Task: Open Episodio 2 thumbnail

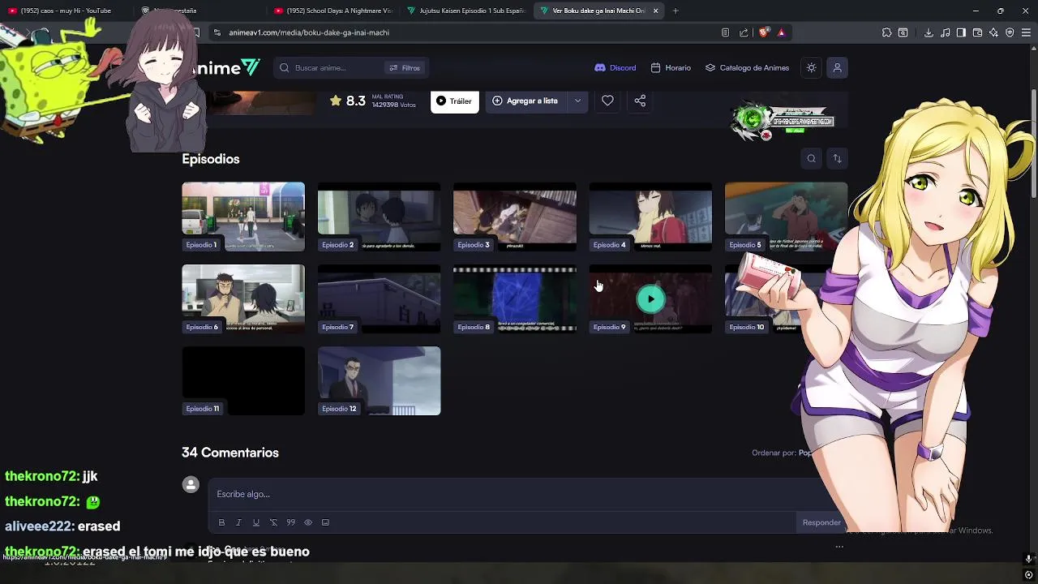Action: pos(379,217)
